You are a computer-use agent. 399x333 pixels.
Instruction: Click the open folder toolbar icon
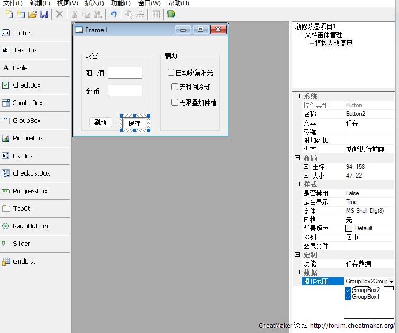pos(32,15)
